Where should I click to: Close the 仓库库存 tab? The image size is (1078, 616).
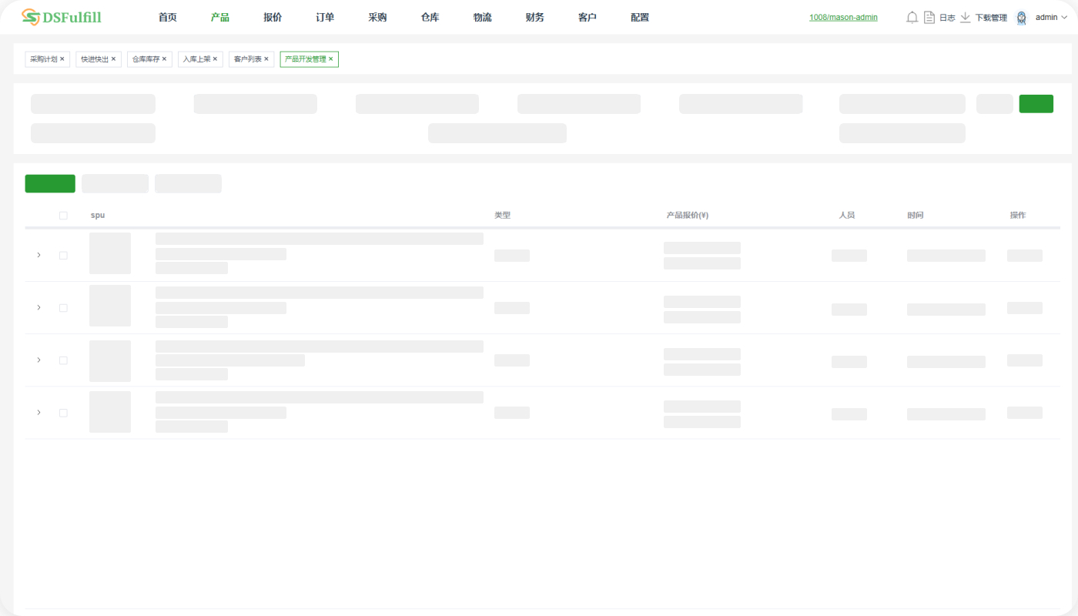[164, 59]
